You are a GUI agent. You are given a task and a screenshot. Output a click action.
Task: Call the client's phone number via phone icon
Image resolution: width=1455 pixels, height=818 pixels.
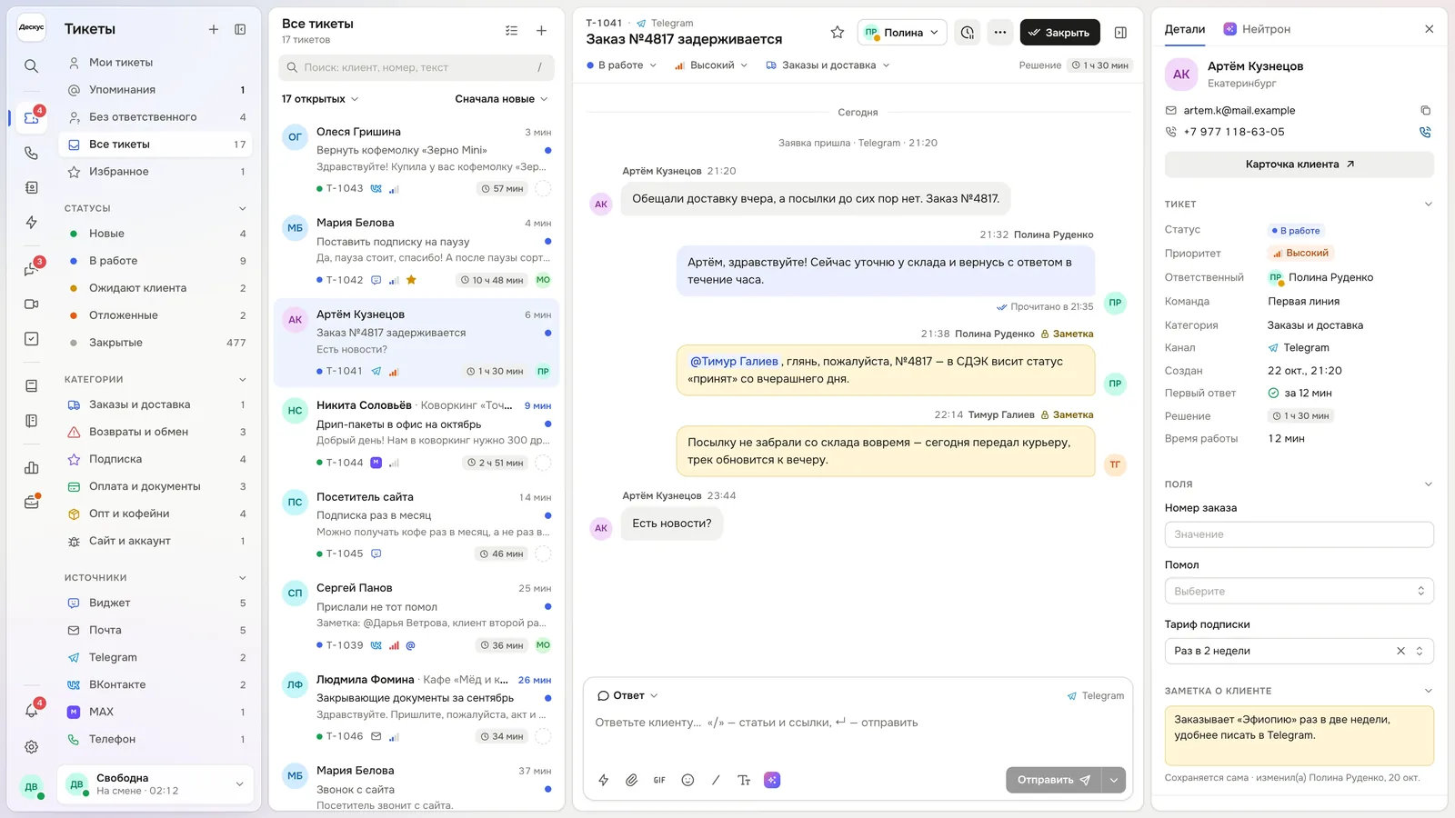click(x=1425, y=132)
